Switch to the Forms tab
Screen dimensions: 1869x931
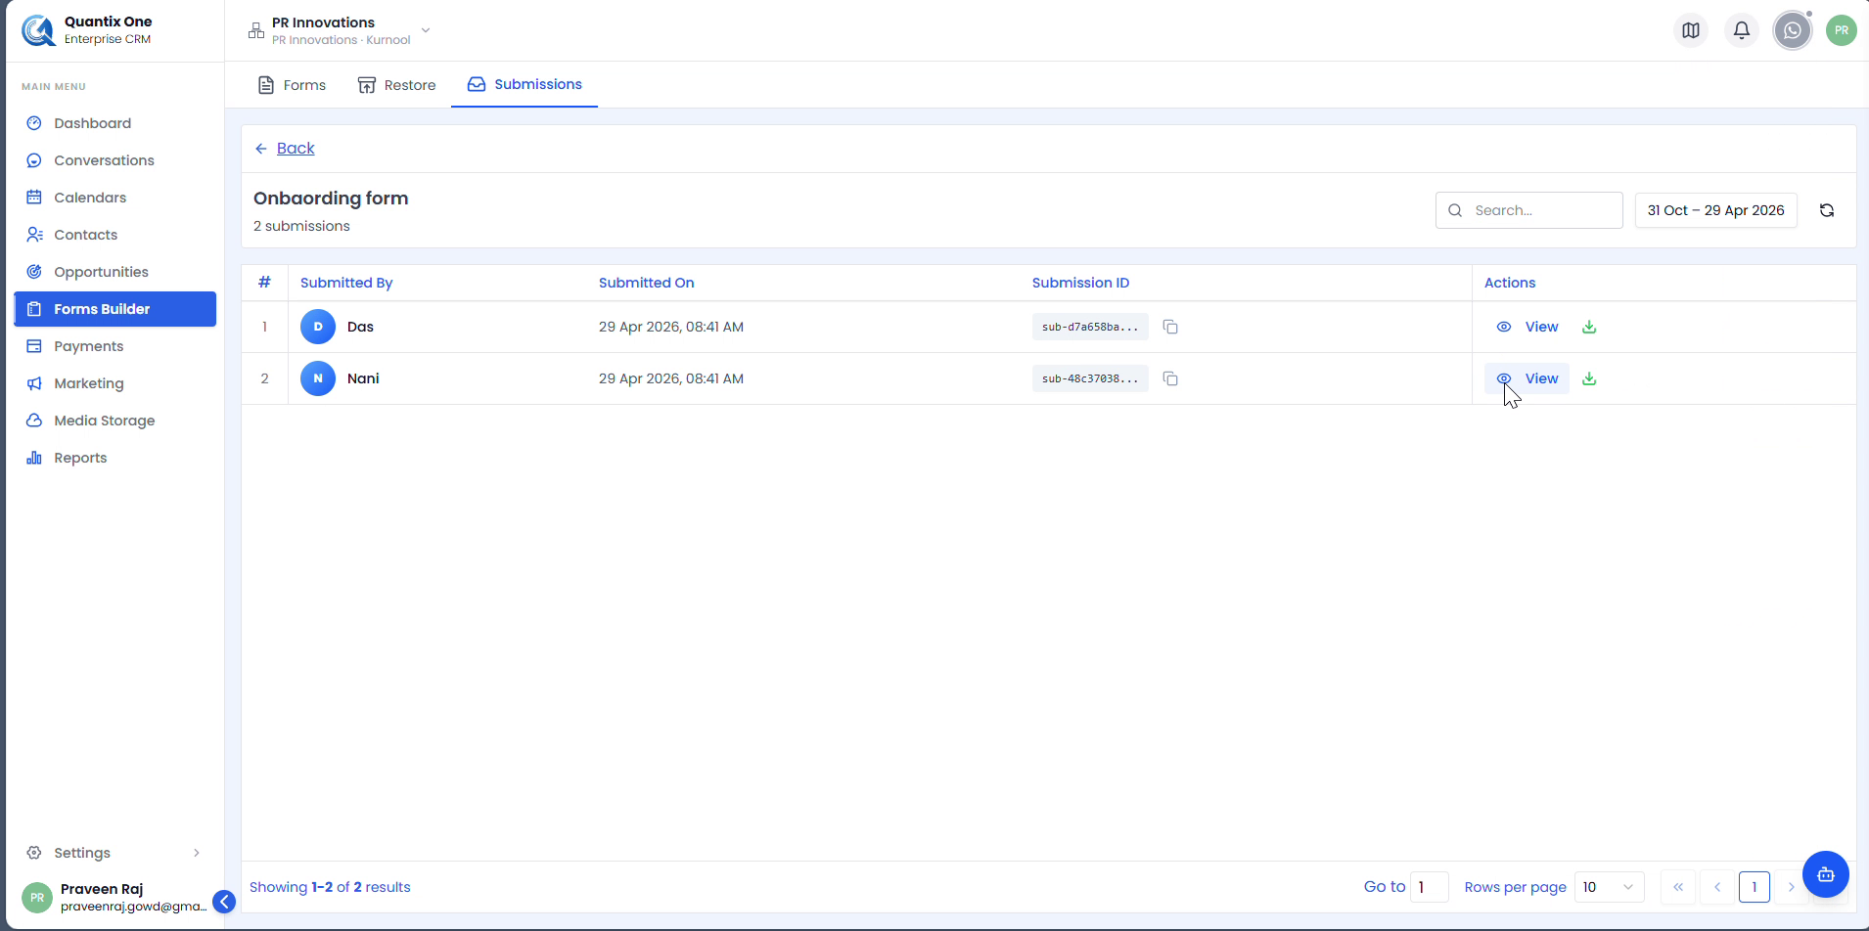pos(292,85)
